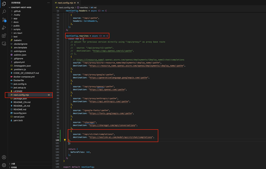
Task: Open the yarn.lock file
Action: (18, 121)
